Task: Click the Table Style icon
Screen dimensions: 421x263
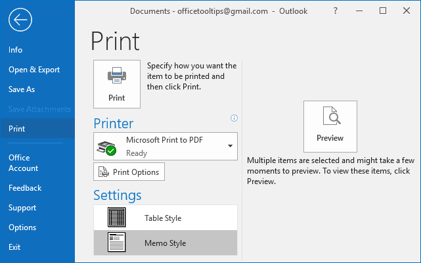Action: point(116,217)
